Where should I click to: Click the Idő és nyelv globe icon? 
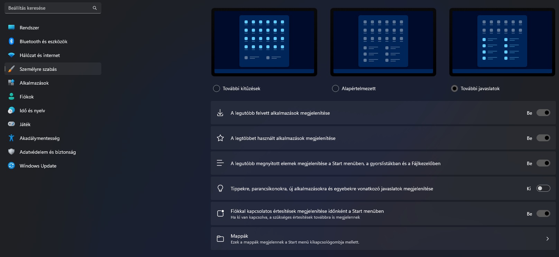tap(11, 111)
